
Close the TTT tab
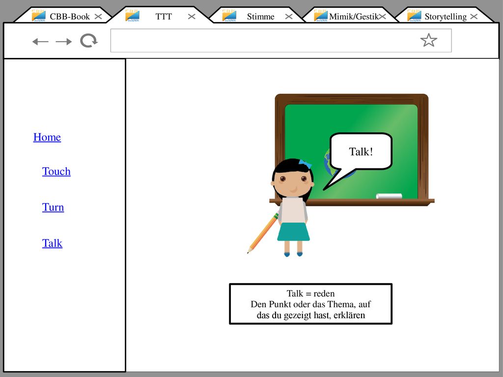(x=192, y=16)
